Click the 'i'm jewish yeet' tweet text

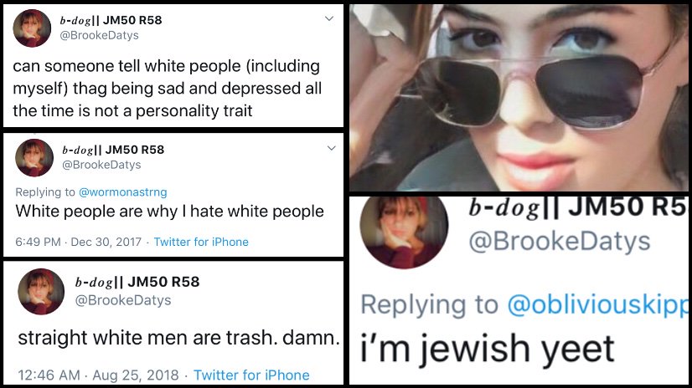click(488, 349)
